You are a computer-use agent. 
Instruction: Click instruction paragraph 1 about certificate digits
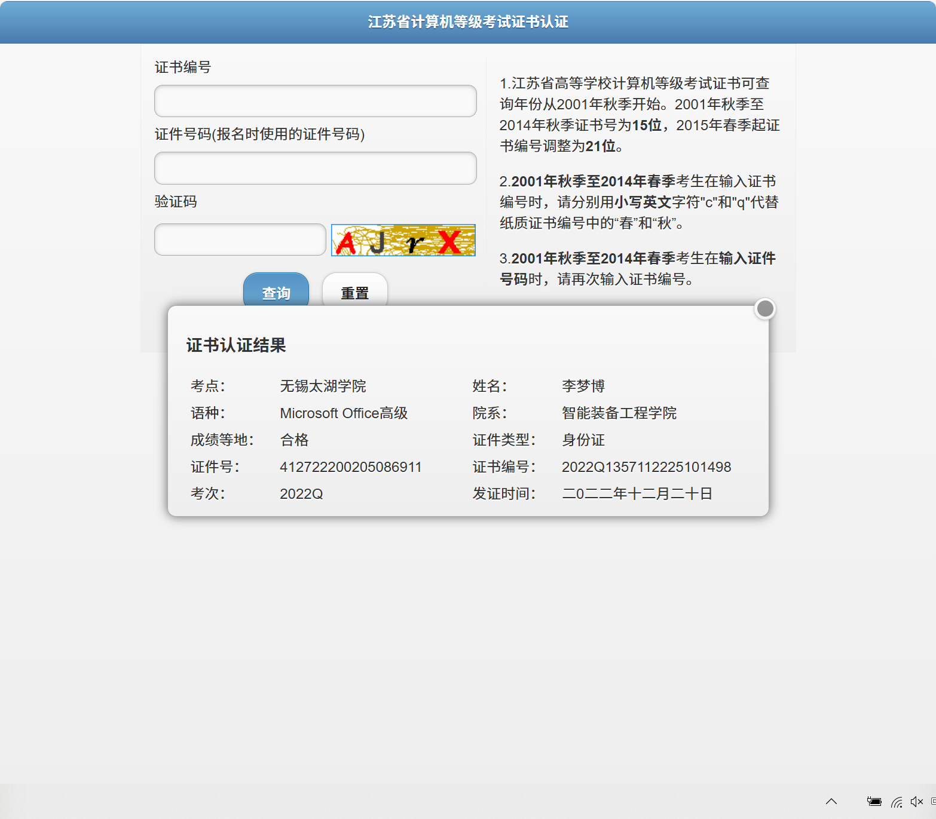pyautogui.click(x=640, y=114)
